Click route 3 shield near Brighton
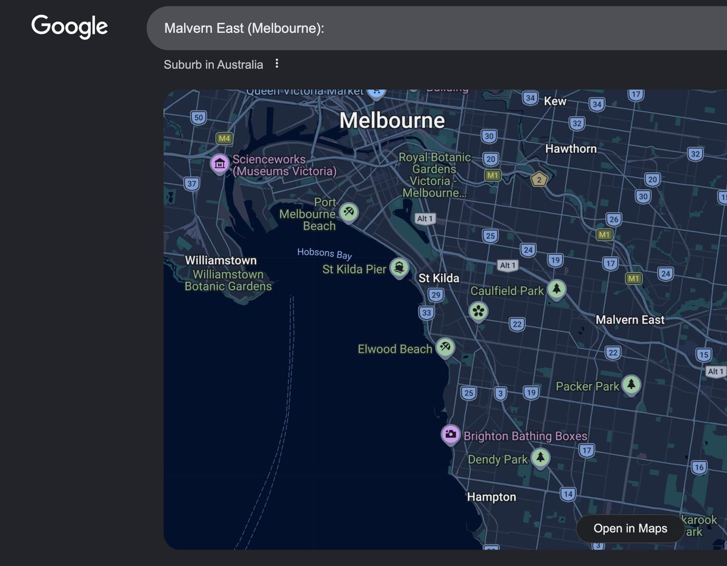This screenshot has height=566, width=727. pyautogui.click(x=500, y=394)
